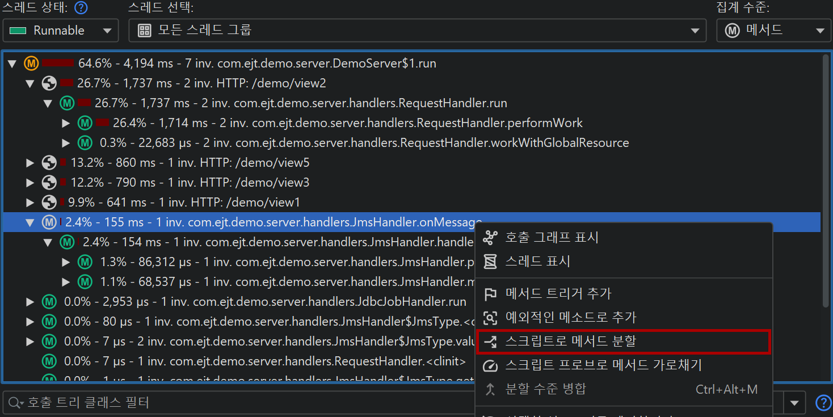833x417 pixels.
Task: Expand the HTTP: /demo/view3 node
Action: [30, 183]
